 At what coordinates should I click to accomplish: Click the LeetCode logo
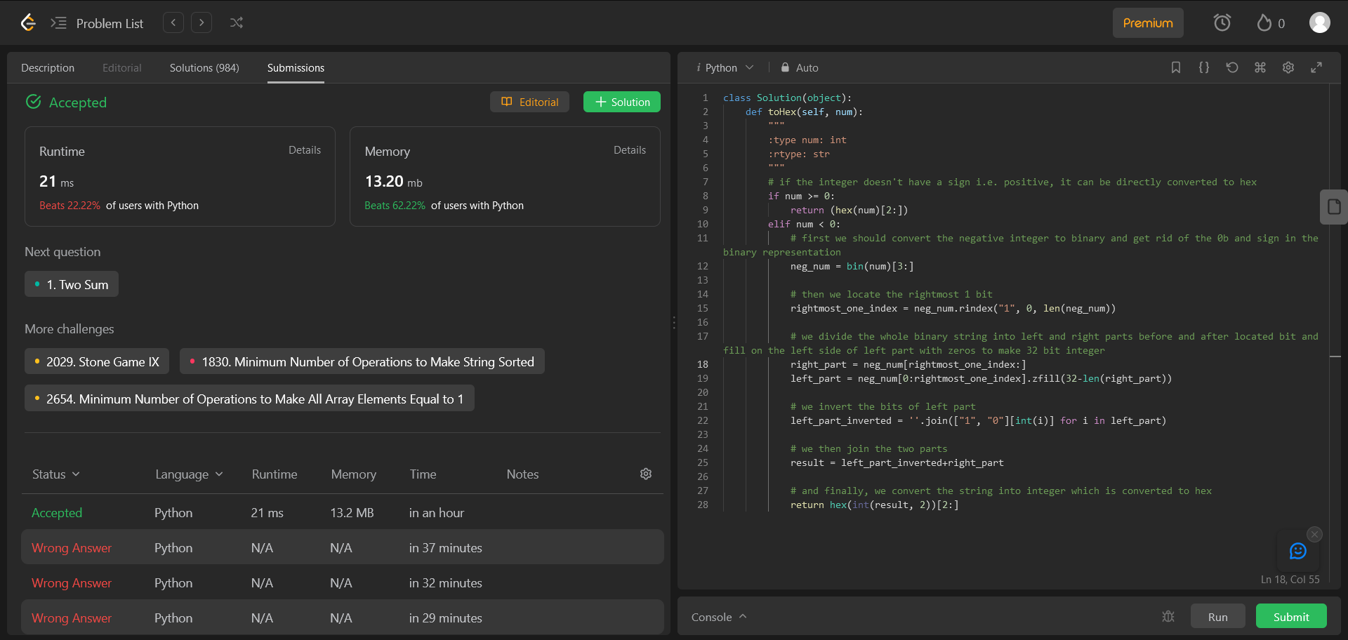(x=28, y=22)
